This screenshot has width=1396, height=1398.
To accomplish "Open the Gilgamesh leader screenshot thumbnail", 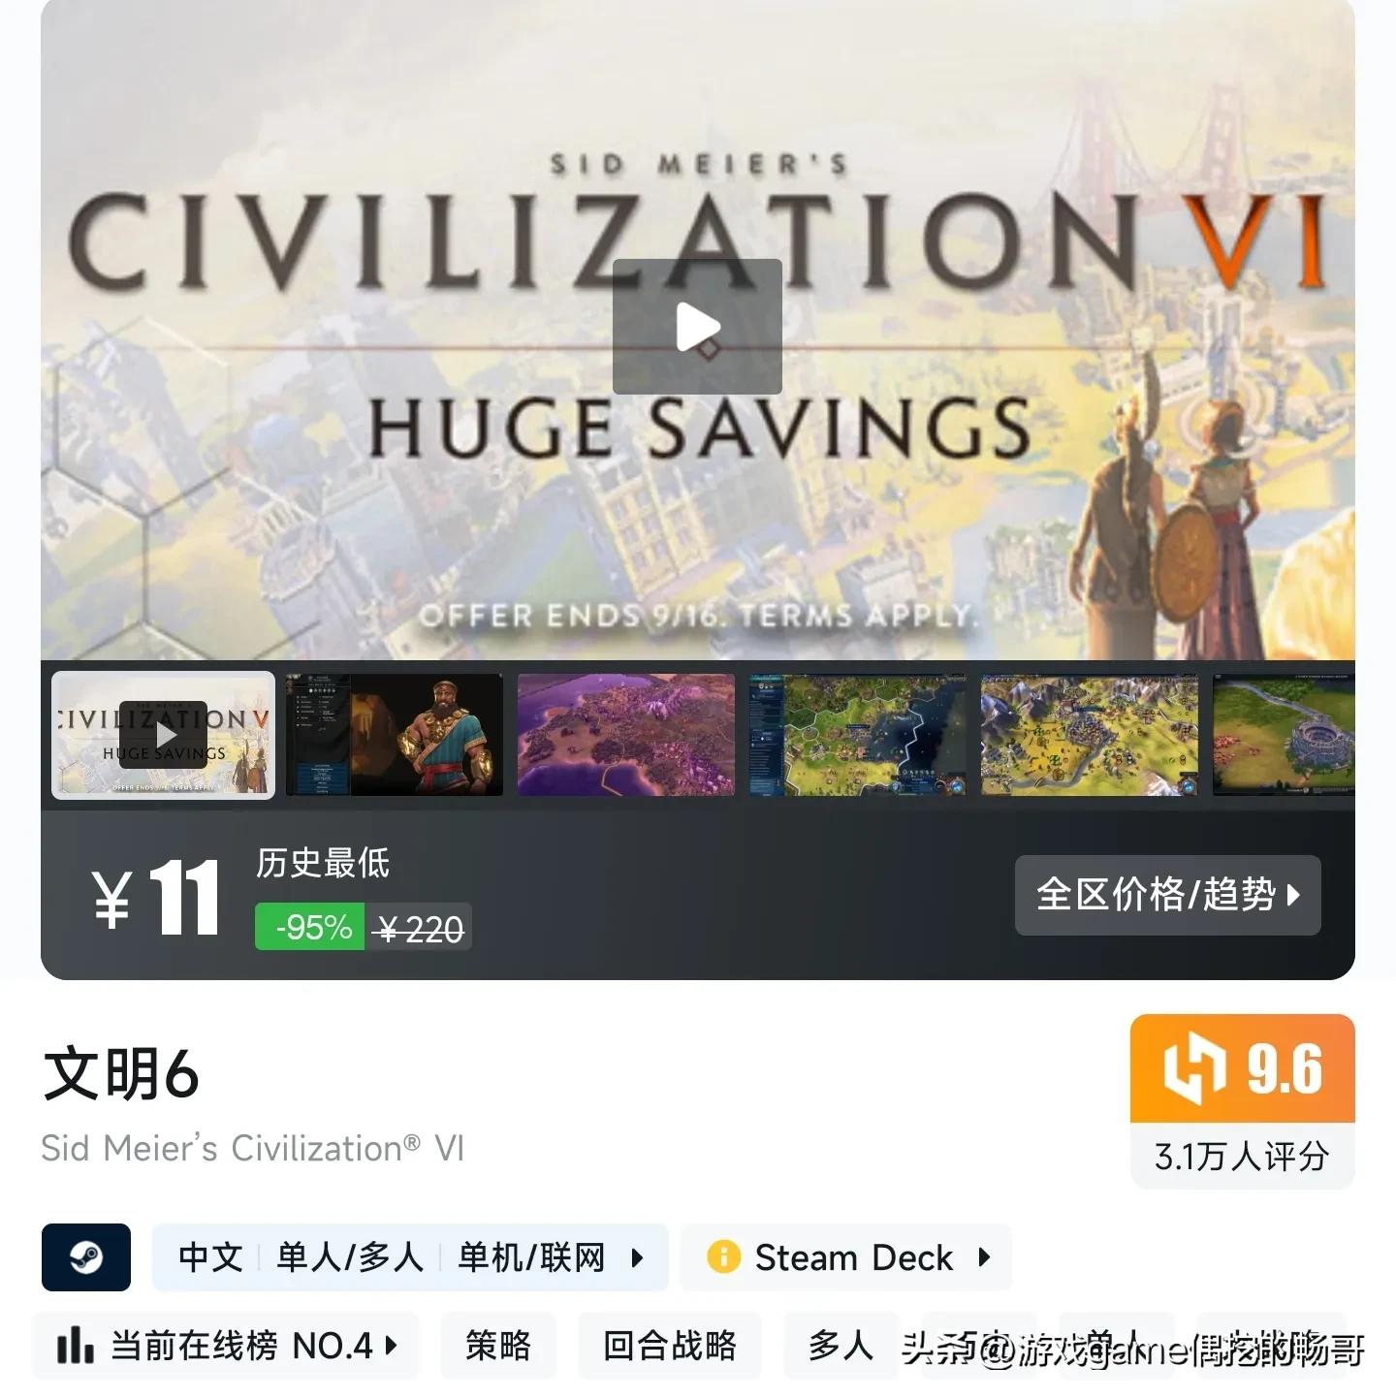I will [x=395, y=735].
